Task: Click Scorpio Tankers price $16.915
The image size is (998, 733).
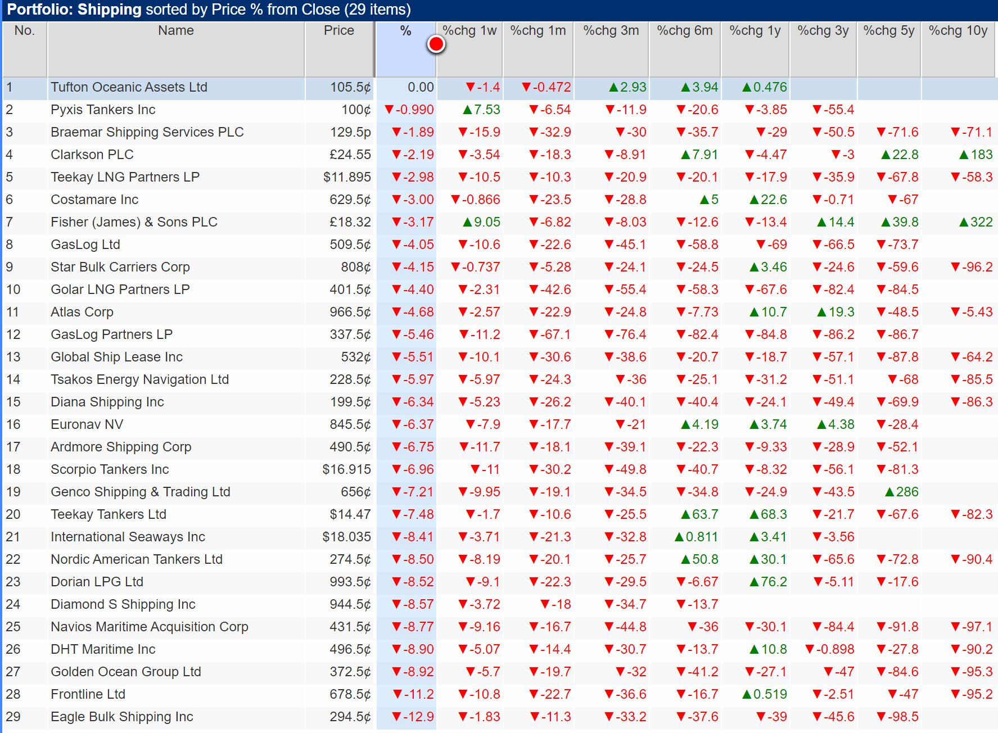Action: click(x=347, y=469)
